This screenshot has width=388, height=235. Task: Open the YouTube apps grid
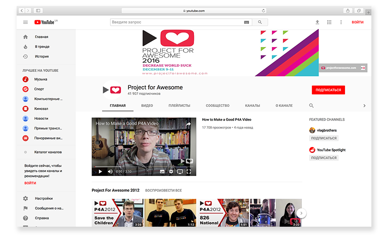(x=329, y=22)
